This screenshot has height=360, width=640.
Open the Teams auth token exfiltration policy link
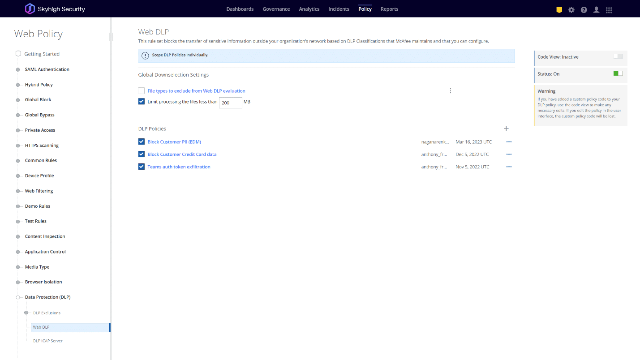click(179, 167)
